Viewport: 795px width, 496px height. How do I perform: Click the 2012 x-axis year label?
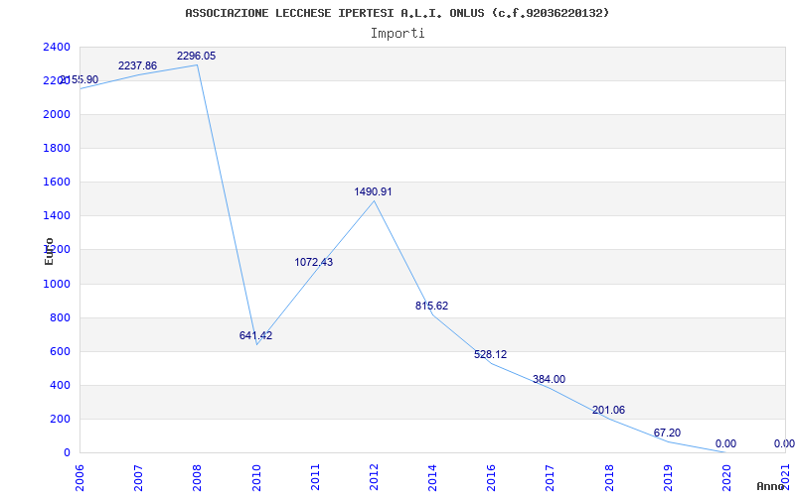374,477
